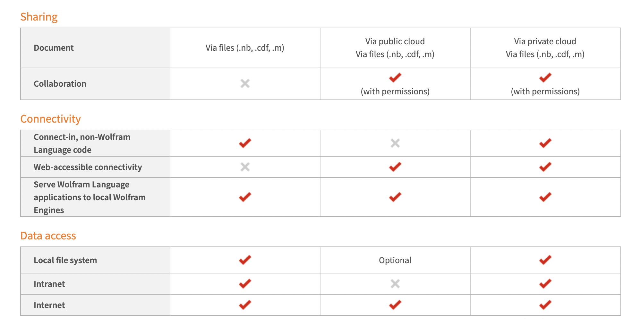The height and width of the screenshot is (319, 632).
Task: Click the public cloud Collaboration checkmark
Action: [395, 77]
